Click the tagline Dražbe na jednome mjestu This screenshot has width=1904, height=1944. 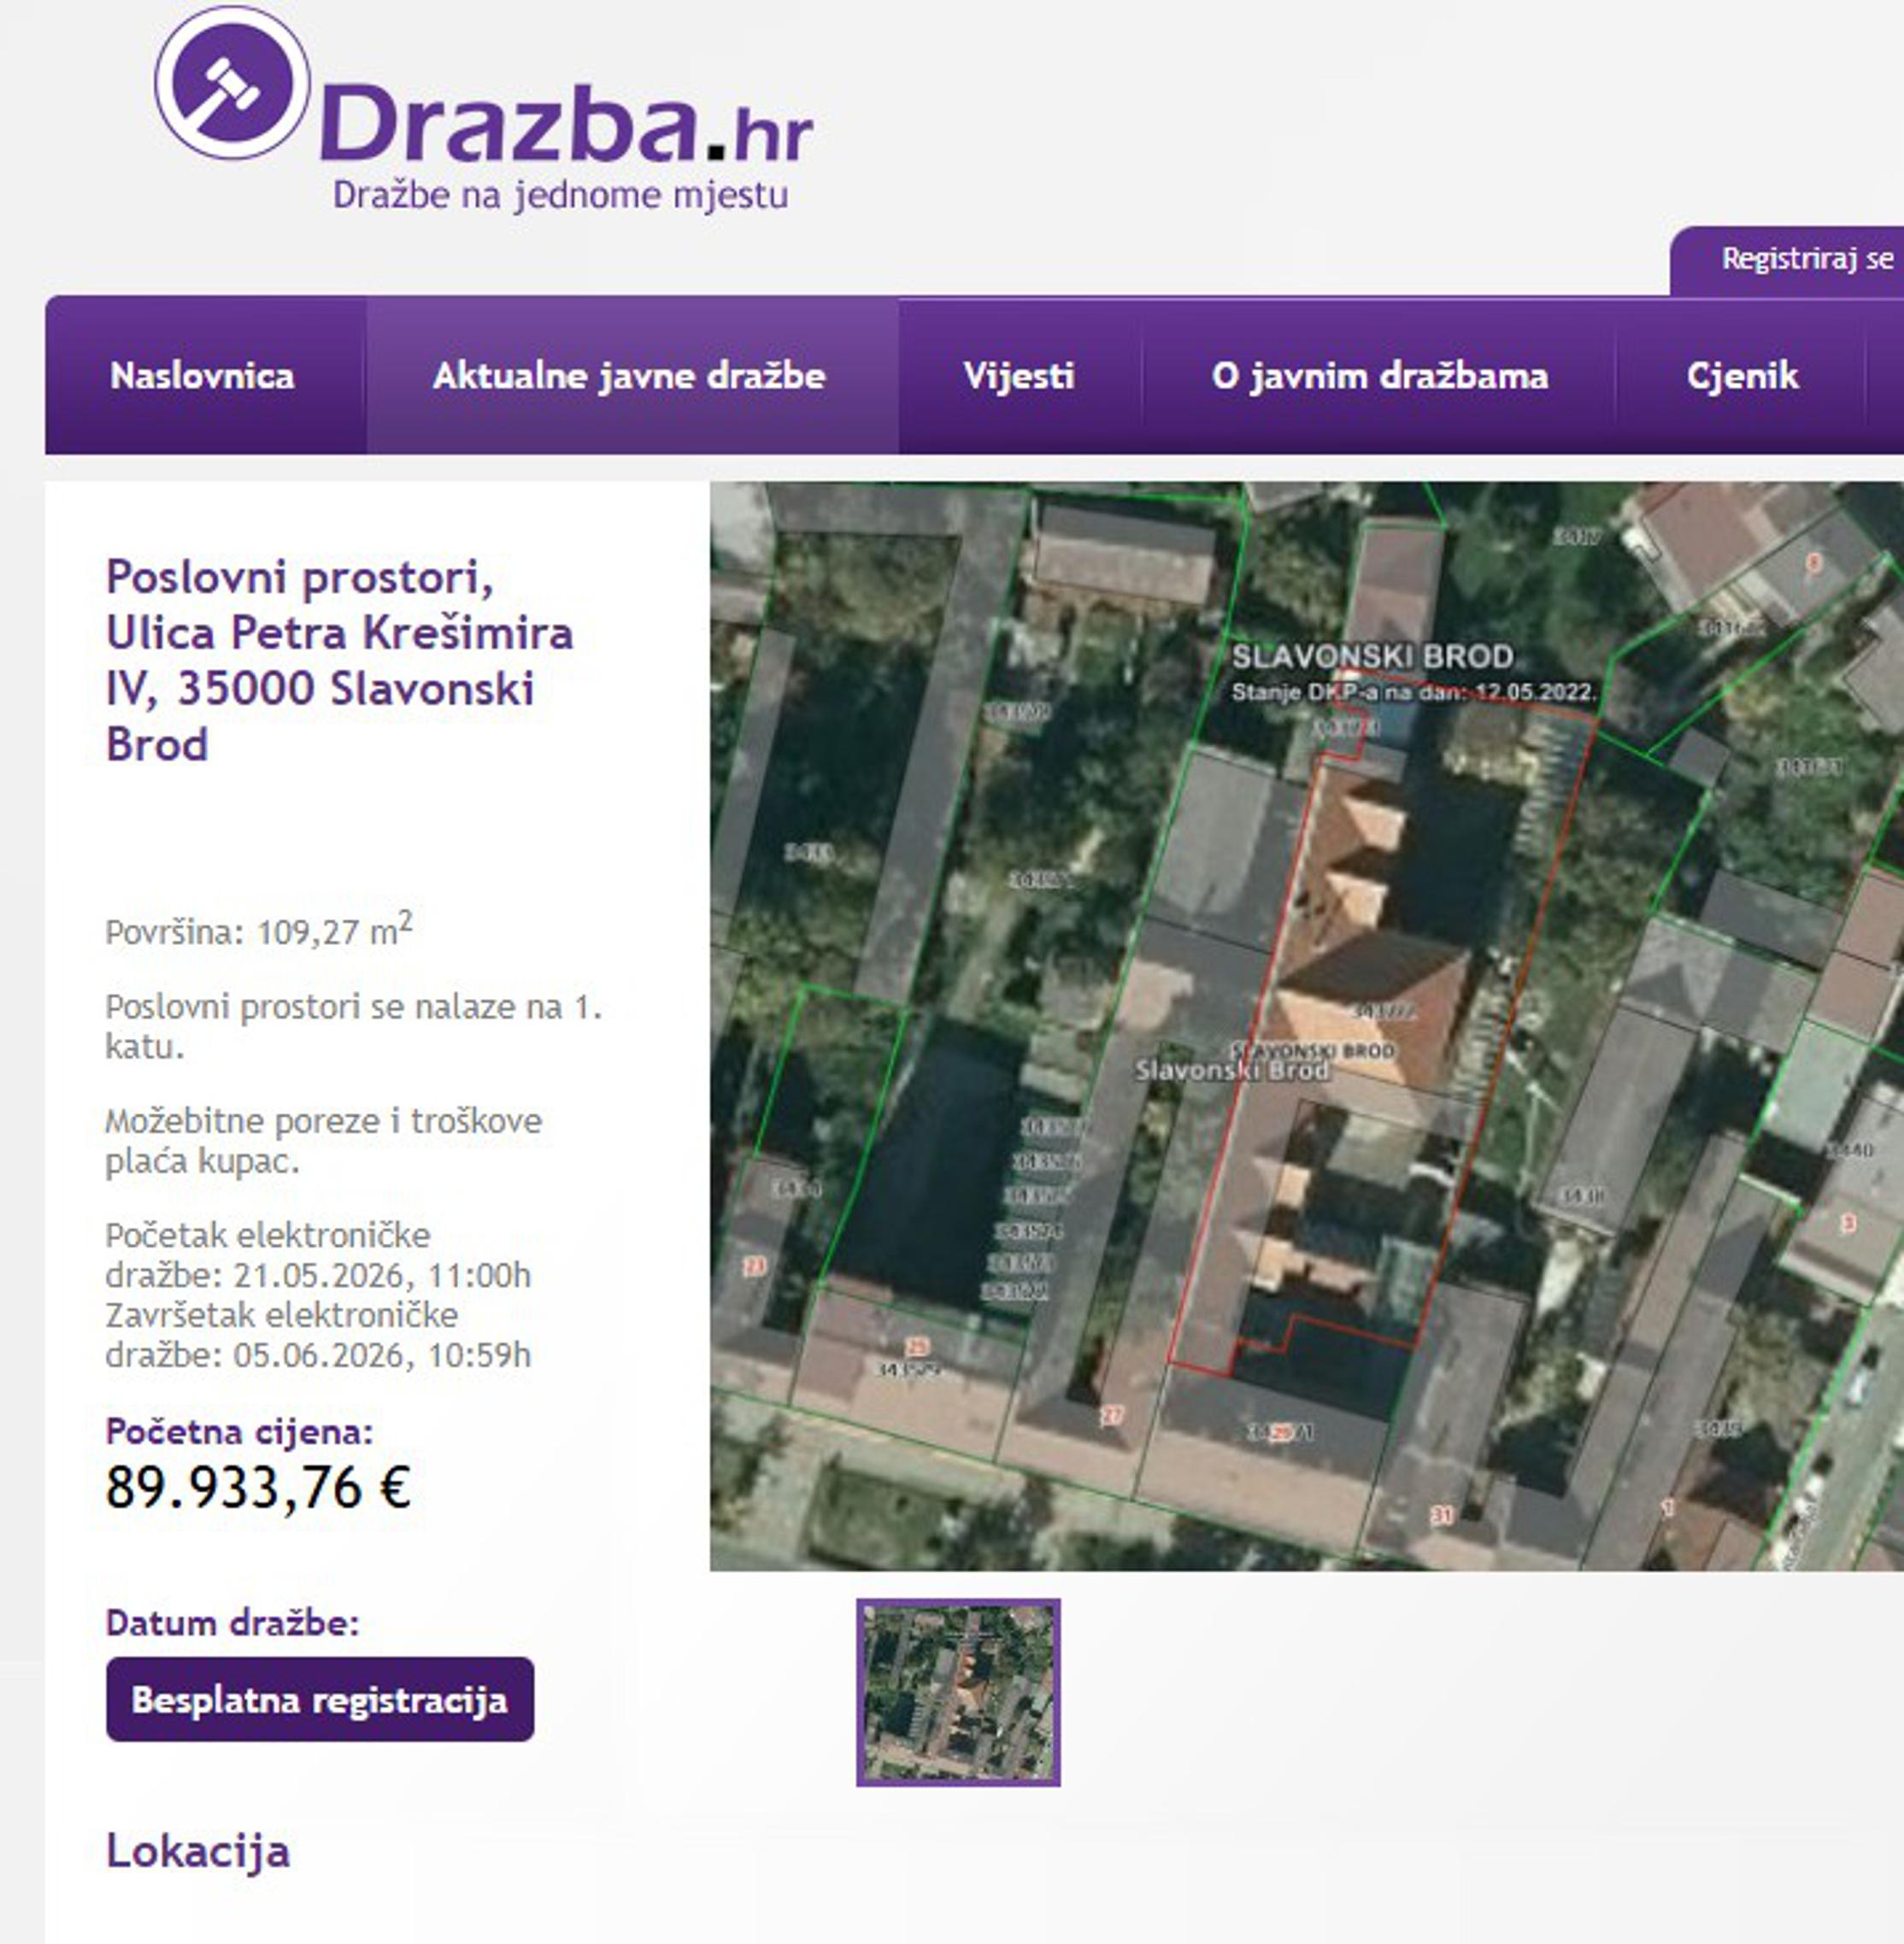tap(560, 195)
